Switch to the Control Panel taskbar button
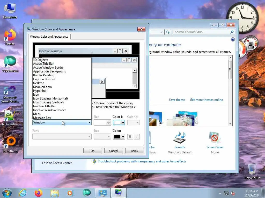The image size is (265, 198). tap(103, 193)
